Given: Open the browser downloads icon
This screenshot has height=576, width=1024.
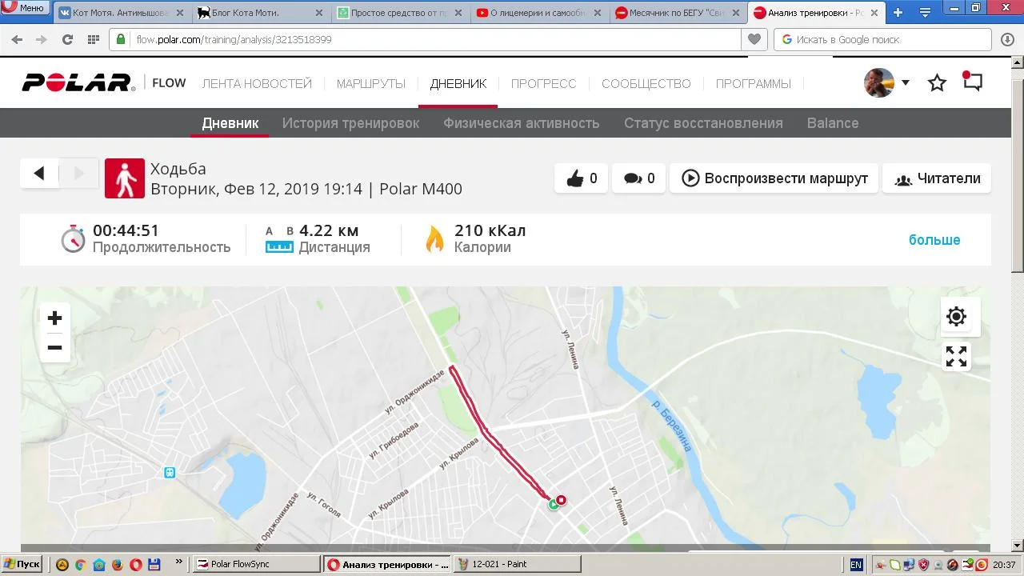Looking at the screenshot, I should pyautogui.click(x=1007, y=39).
